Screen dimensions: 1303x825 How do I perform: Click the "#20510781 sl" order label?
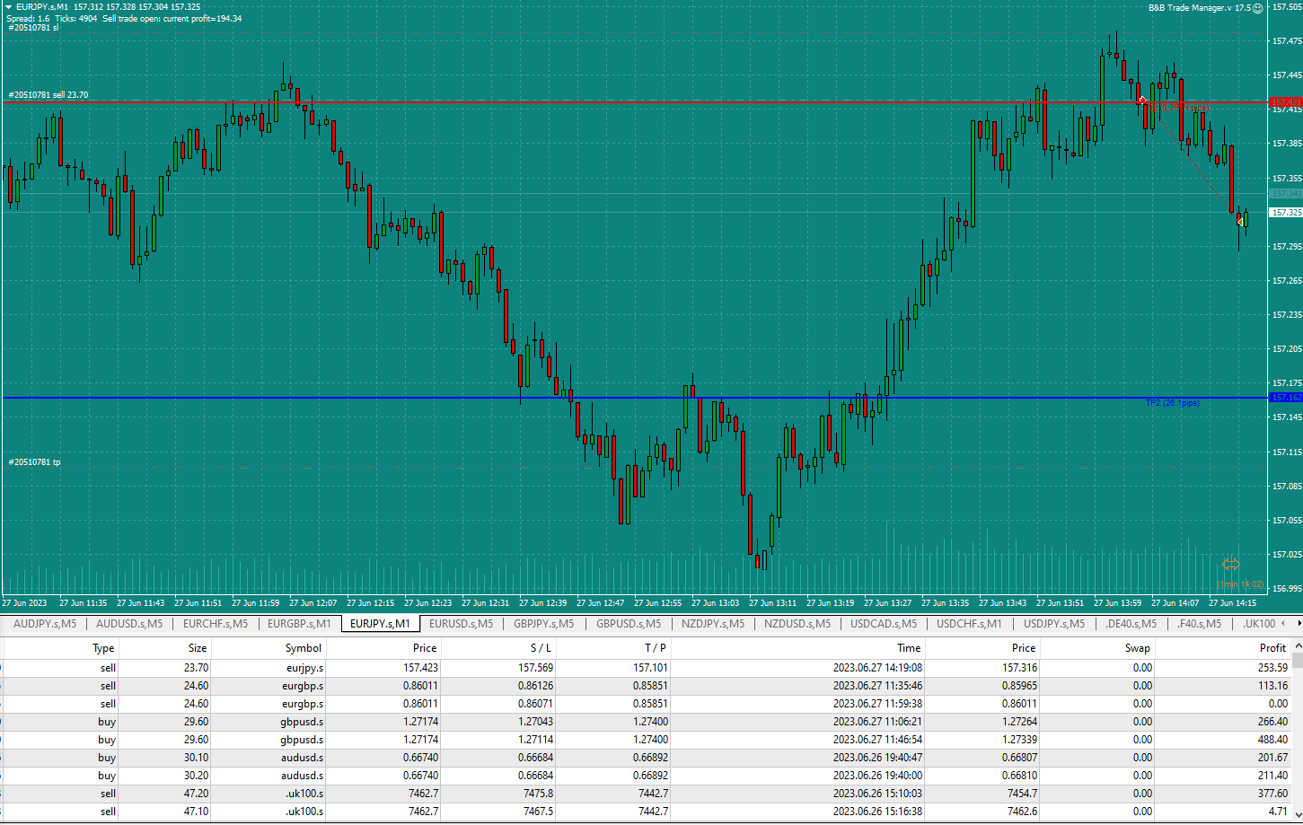(x=34, y=28)
